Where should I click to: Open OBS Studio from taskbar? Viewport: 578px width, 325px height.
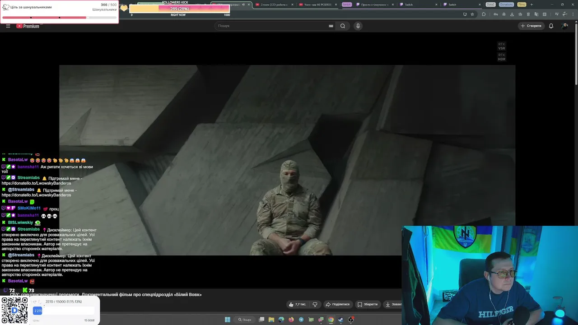(x=351, y=320)
